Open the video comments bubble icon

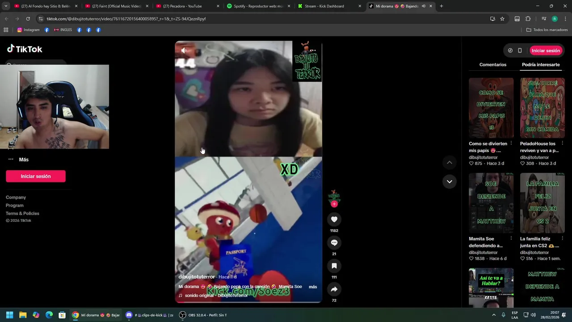(x=334, y=242)
